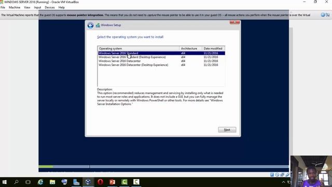Screen dimensions: 332x187
Task: Click the hard disk activity status icon
Action: click(272, 175)
